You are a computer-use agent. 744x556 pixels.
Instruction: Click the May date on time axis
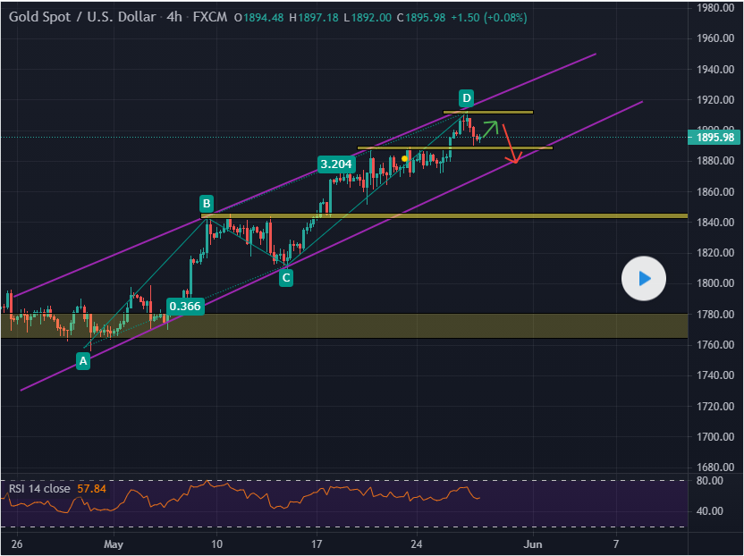tap(112, 543)
